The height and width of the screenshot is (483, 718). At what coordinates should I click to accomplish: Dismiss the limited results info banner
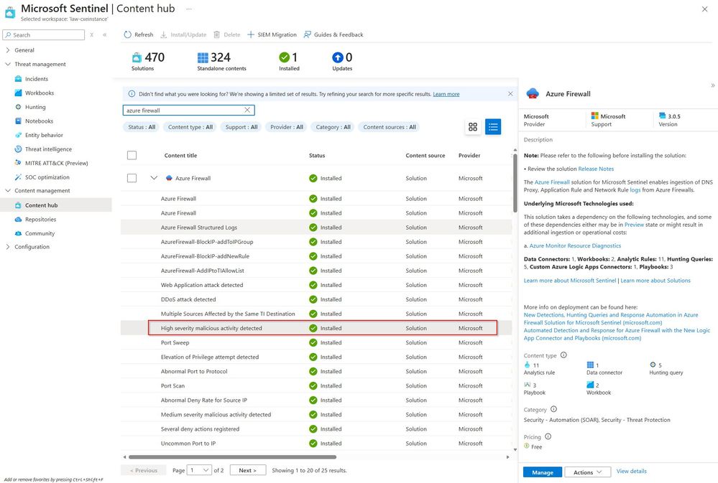(x=510, y=94)
